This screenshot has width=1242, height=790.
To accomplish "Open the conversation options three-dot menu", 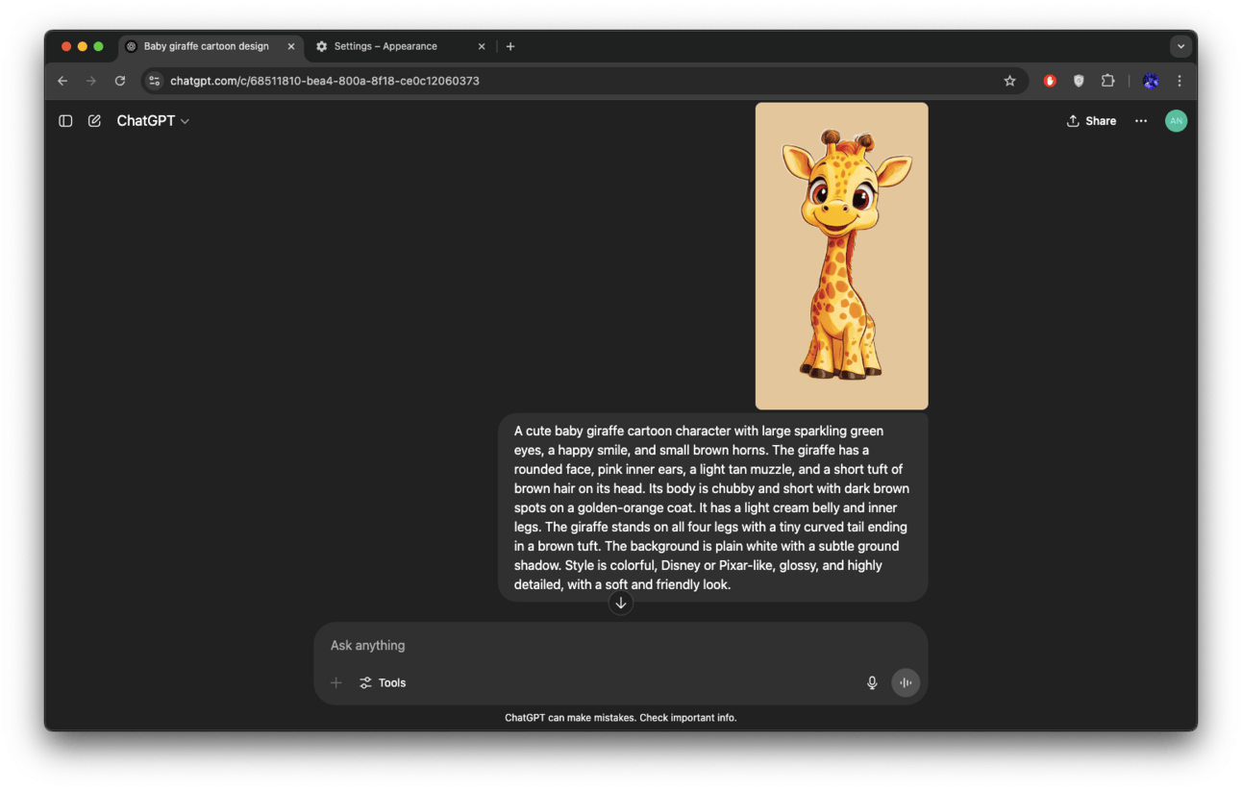I will tap(1141, 121).
